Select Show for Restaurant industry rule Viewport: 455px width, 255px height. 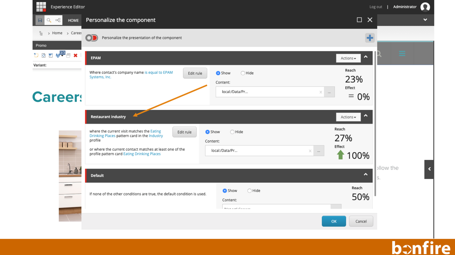pos(207,132)
